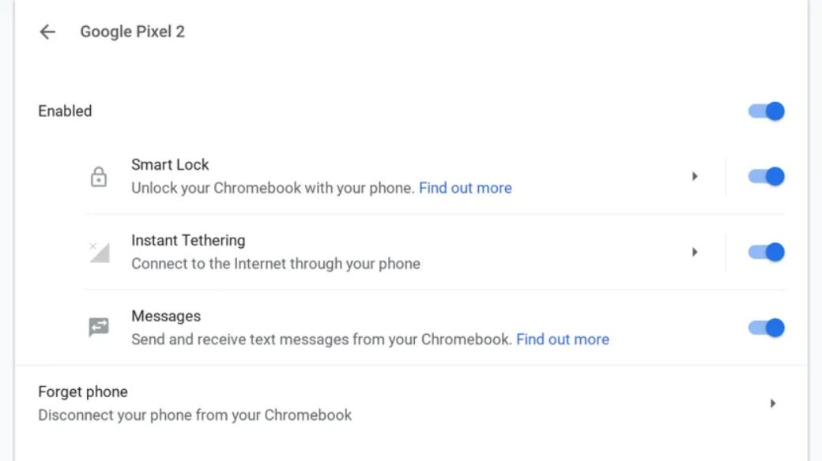Expand the Forget phone arrow
Image resolution: width=822 pixels, height=461 pixels.
tap(773, 403)
